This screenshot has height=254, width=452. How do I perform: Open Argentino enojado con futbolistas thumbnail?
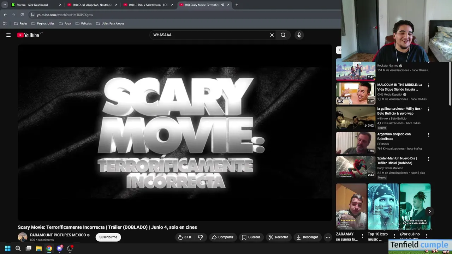(356, 143)
